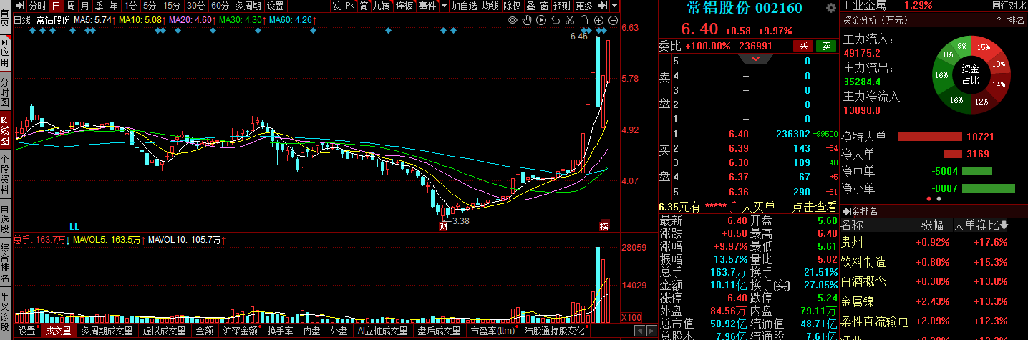This screenshot has width=1028, height=340.
Task: Click 点击查看 link
Action: pos(814,207)
